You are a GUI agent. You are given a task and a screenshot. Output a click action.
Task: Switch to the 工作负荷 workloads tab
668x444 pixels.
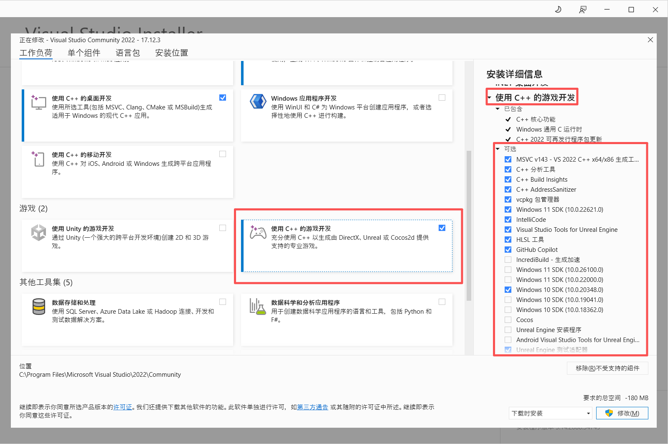(36, 53)
